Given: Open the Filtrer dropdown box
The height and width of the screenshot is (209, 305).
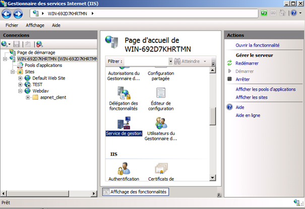Looking at the screenshot, I should point(149,61).
